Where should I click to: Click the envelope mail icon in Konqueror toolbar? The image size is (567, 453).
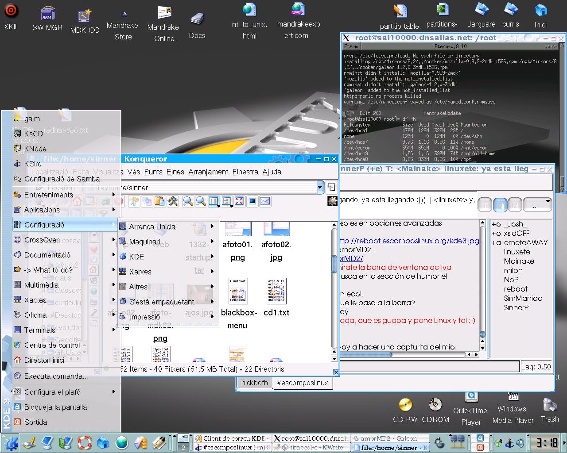tap(265, 202)
